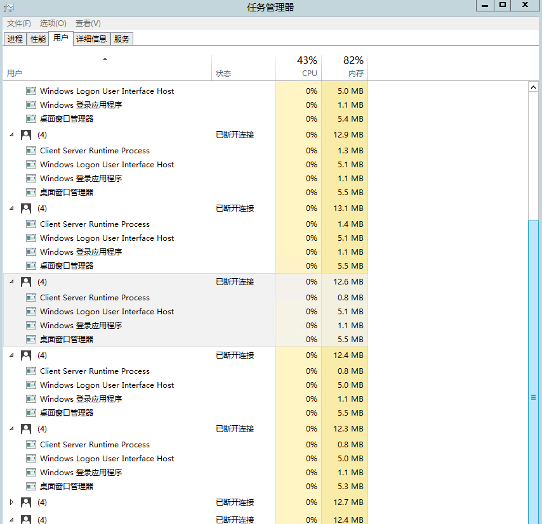Collapse the user group using 13.1 MB
Viewport: 542px width, 524px height.
click(11, 208)
